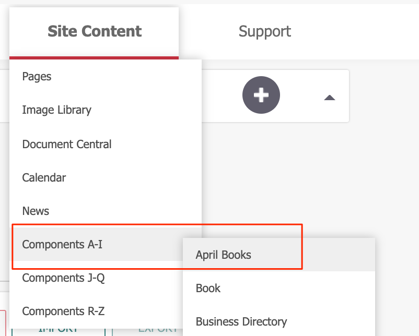Select Pages from the dropdown menu
The height and width of the screenshot is (336, 419).
pyautogui.click(x=37, y=76)
